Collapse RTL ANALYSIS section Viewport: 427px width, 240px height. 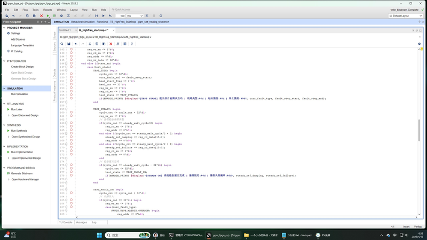[x=4, y=104]
